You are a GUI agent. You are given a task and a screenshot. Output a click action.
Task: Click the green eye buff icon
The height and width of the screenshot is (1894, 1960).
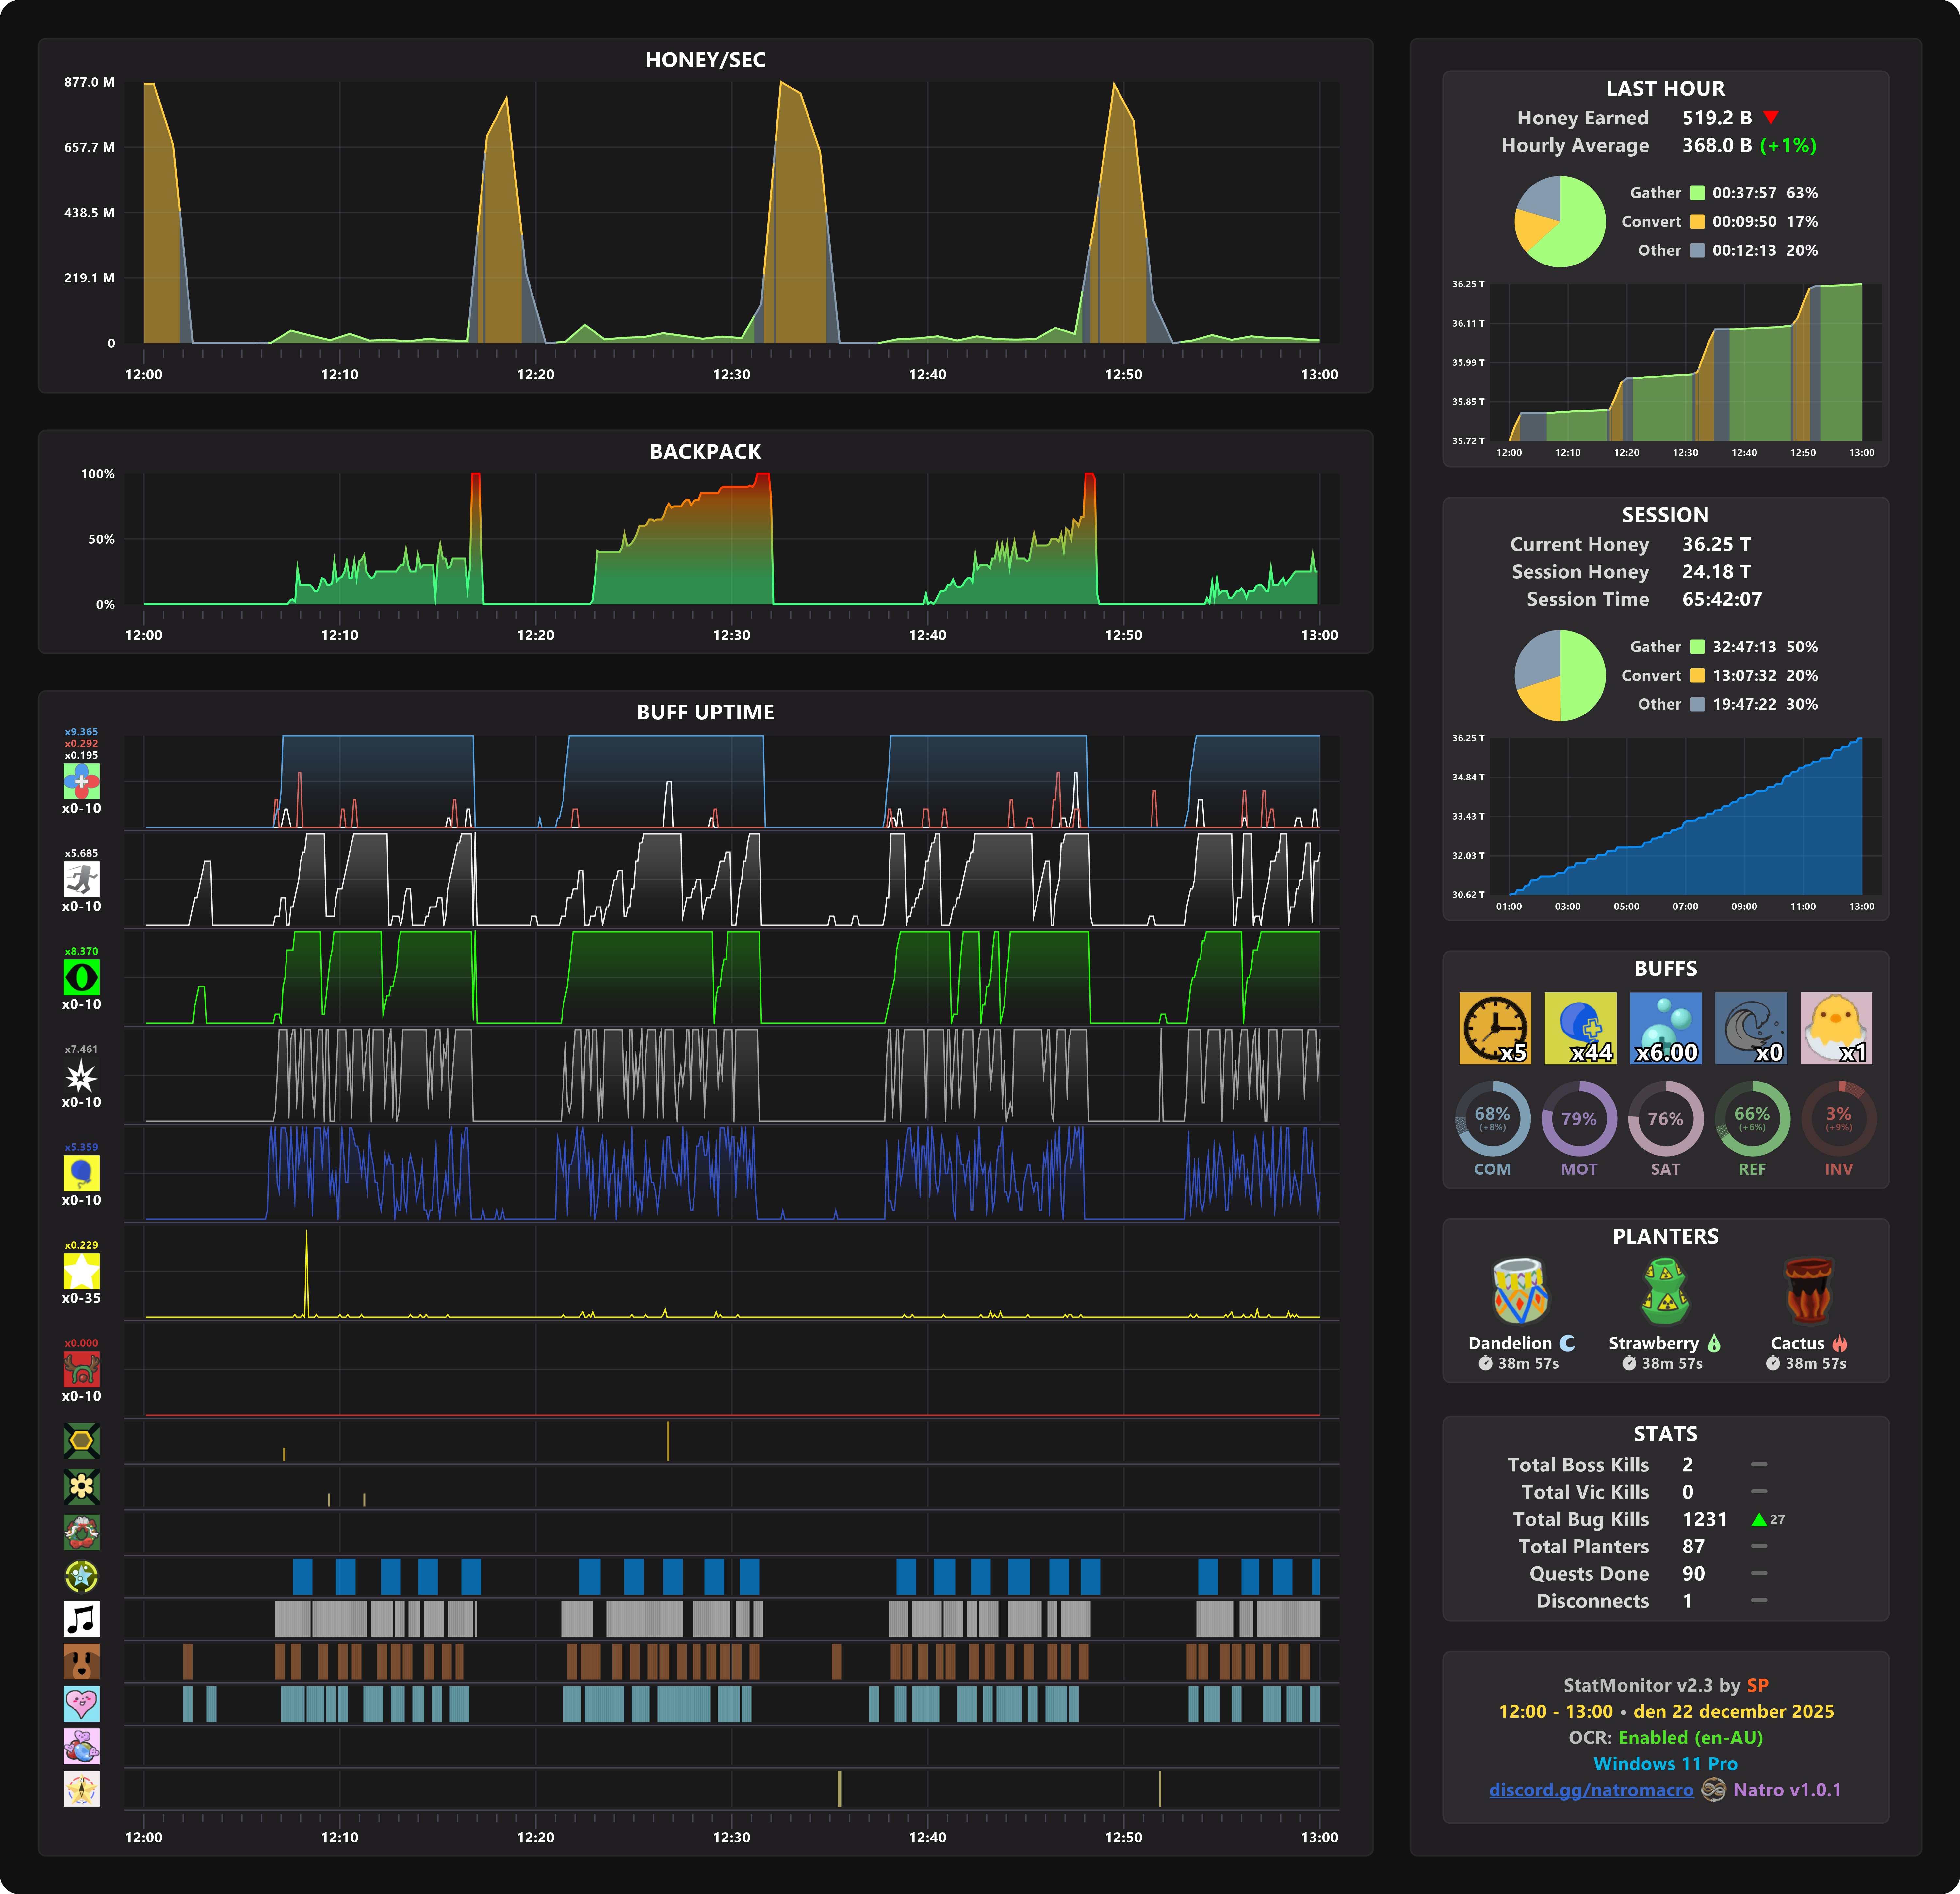[x=81, y=976]
